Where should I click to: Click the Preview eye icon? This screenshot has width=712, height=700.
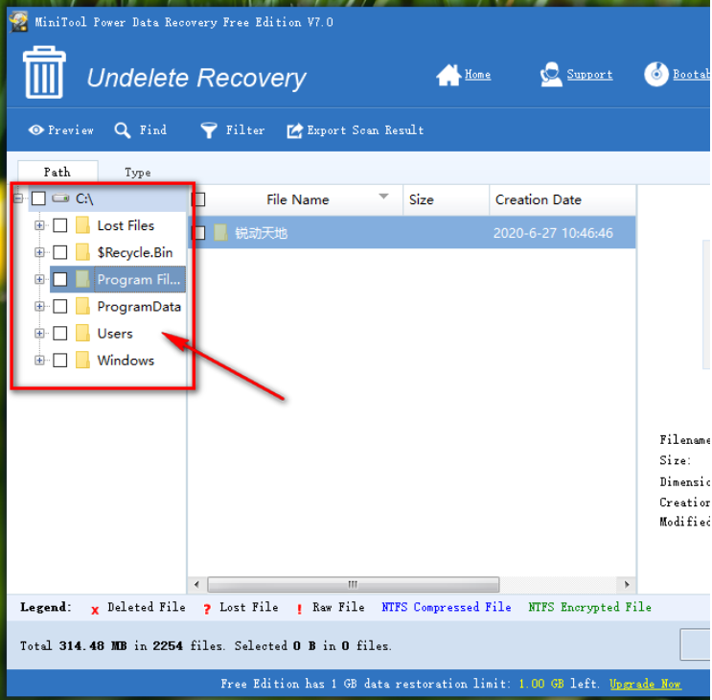(x=35, y=130)
